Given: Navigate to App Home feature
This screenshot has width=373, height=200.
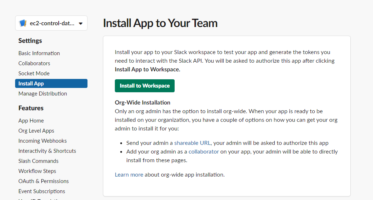Looking at the screenshot, I should (x=31, y=121).
